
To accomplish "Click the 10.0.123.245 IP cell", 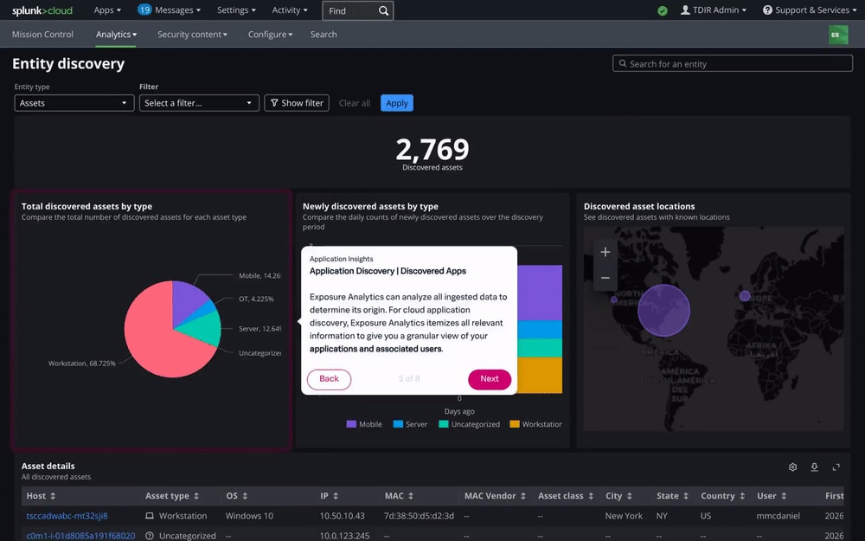I will click(x=345, y=536).
